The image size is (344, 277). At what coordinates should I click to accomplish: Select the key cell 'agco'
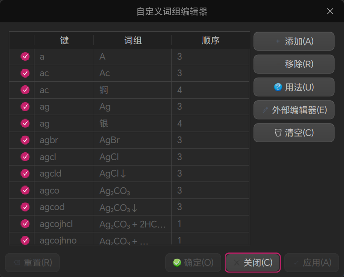point(64,190)
